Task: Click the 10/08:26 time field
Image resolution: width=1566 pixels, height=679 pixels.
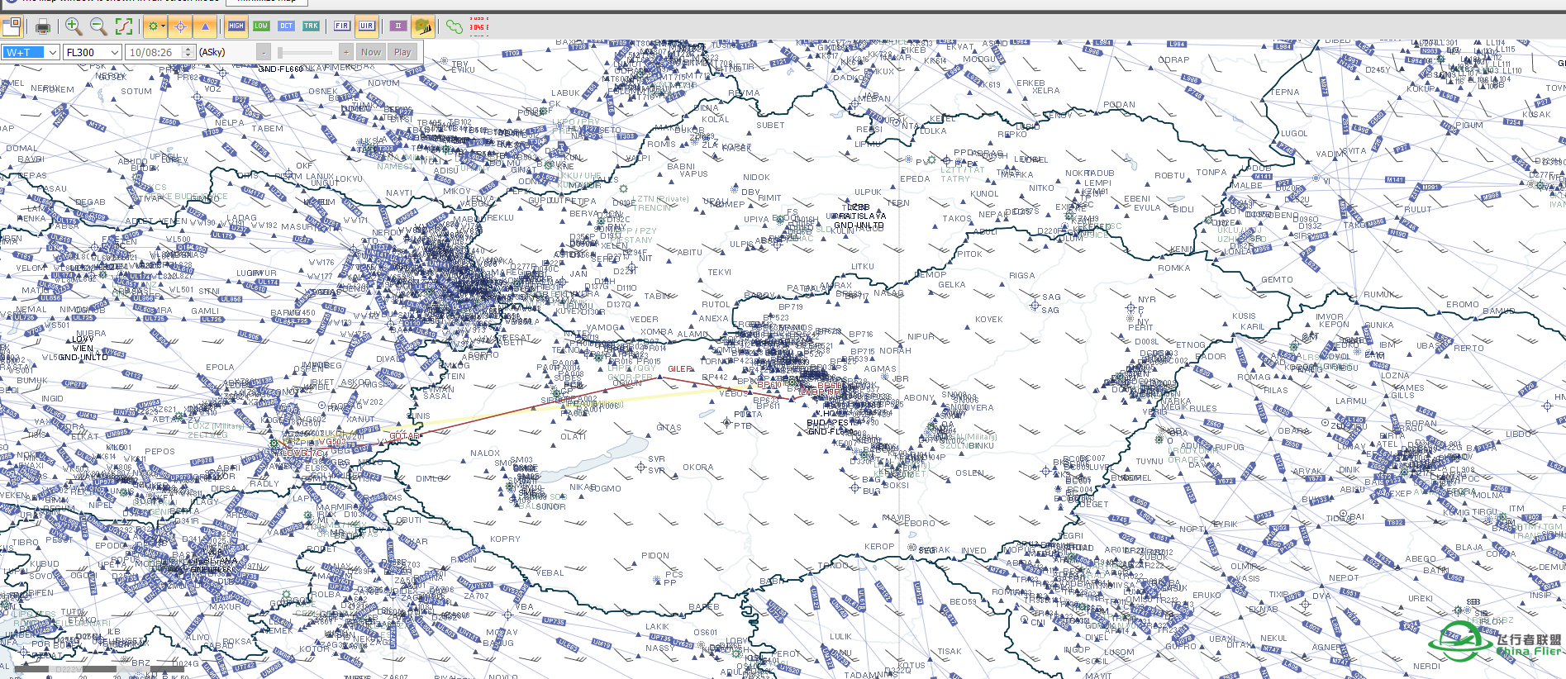Action: click(154, 52)
